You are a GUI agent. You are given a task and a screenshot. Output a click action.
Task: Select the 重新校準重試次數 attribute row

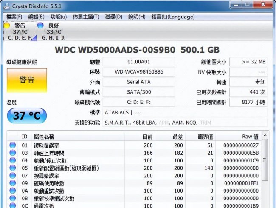[x=135, y=198]
